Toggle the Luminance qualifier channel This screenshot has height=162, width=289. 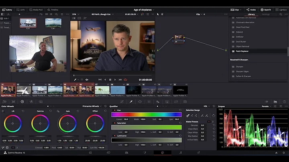click(x=115, y=136)
